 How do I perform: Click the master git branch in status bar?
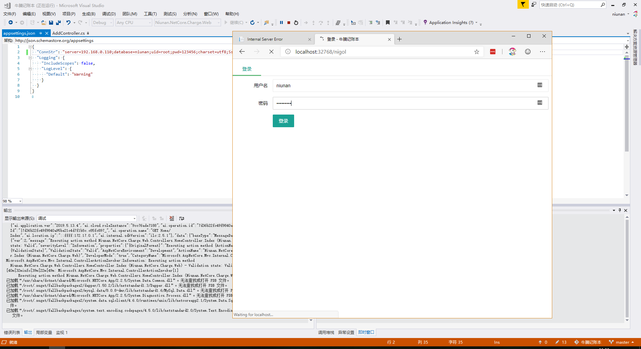click(x=621, y=342)
